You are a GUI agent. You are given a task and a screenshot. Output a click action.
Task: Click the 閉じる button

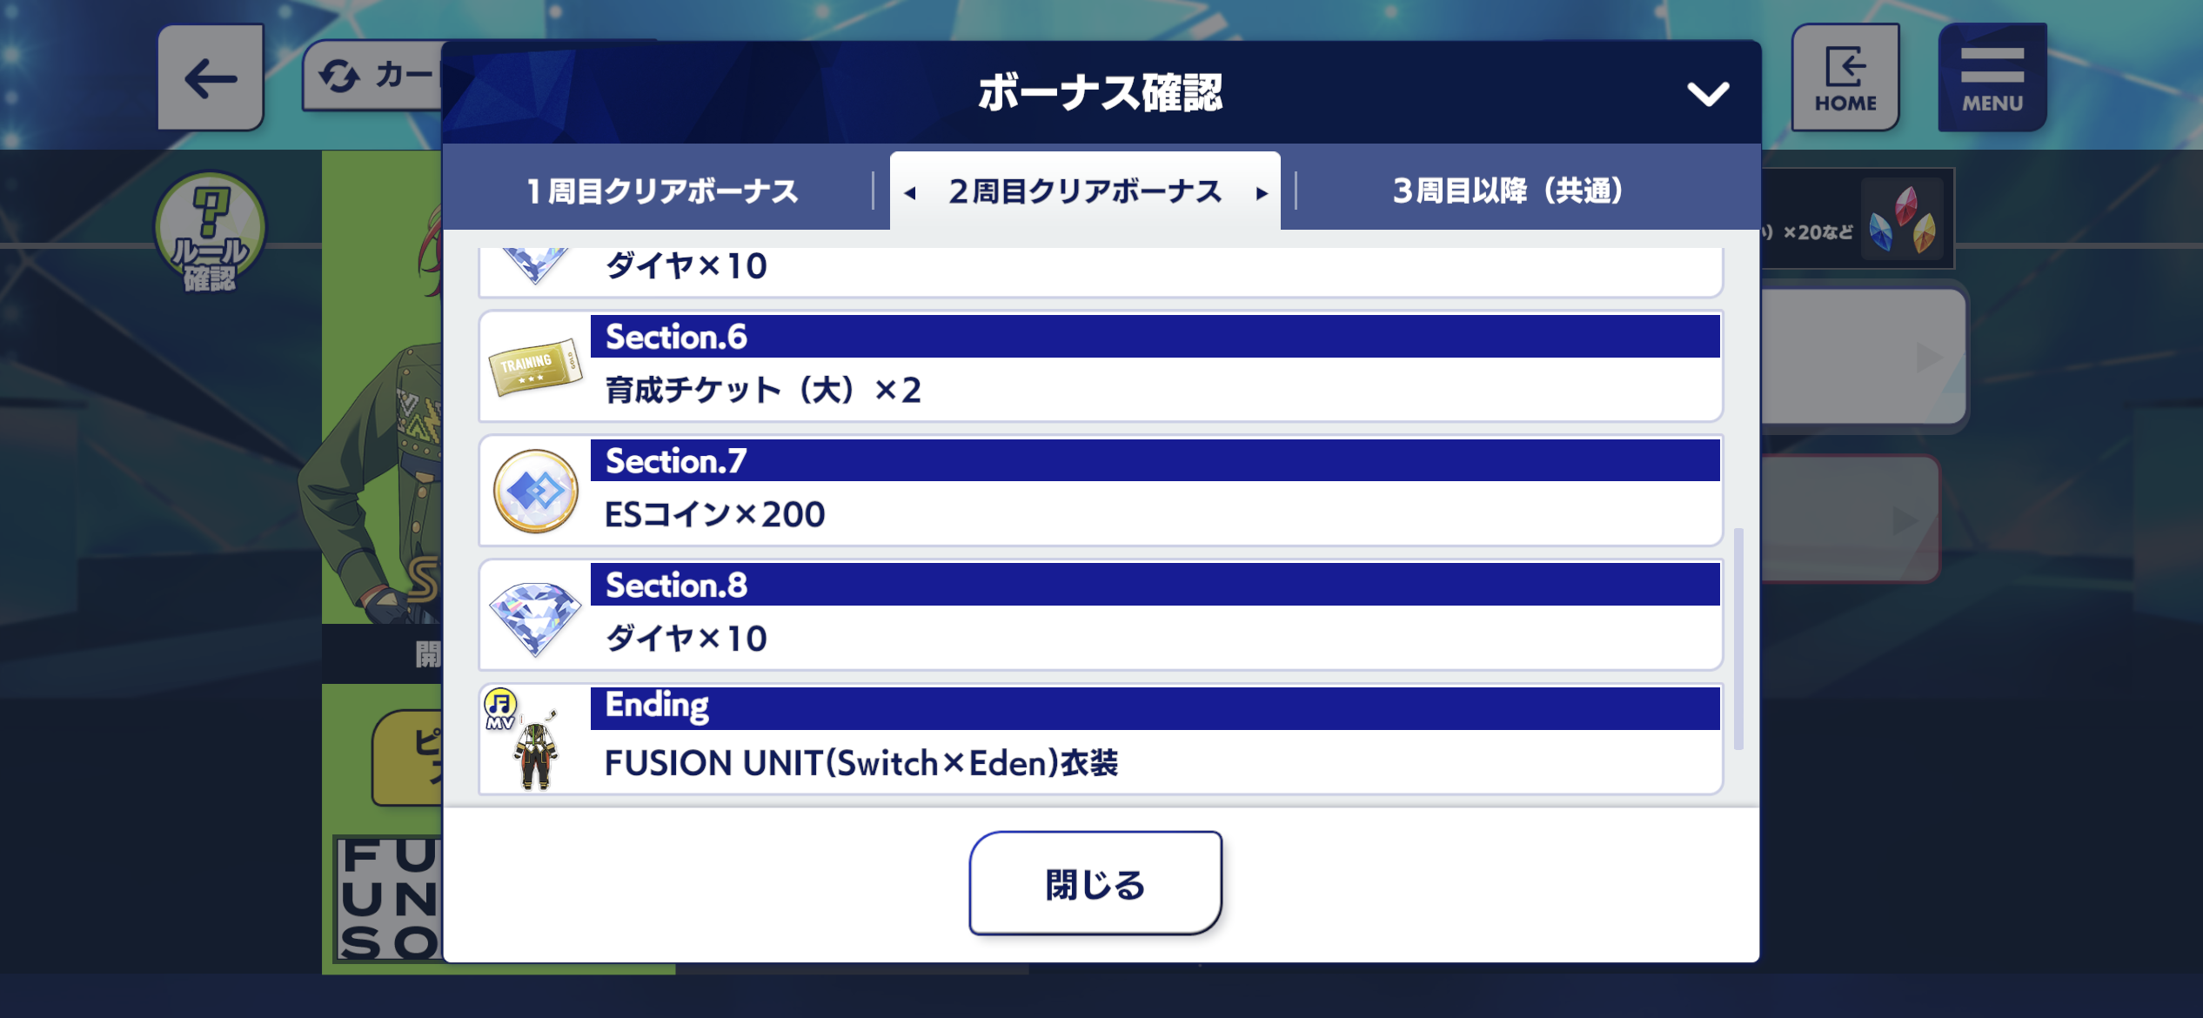[x=1095, y=883]
